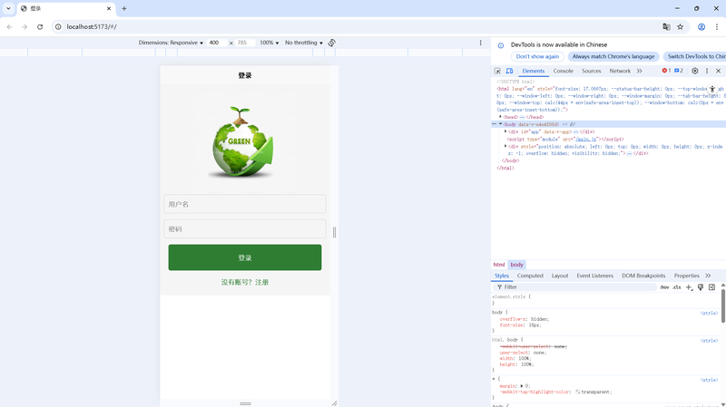The height and width of the screenshot is (407, 726).
Task: Expand the hidden absolute-position div node
Action: coord(505,146)
